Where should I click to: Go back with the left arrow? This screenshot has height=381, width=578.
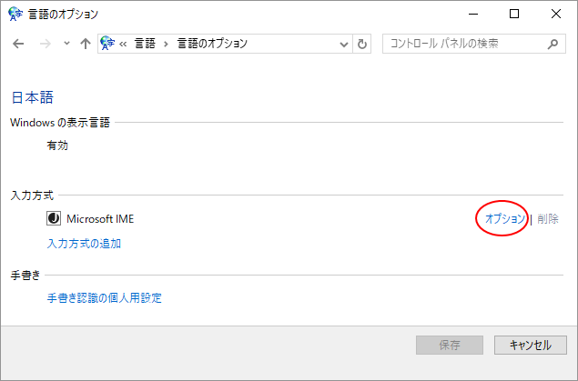point(18,44)
